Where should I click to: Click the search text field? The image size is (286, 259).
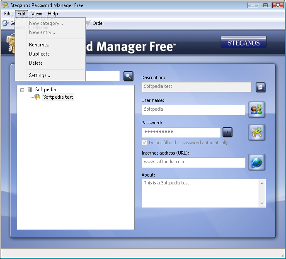[102, 76]
